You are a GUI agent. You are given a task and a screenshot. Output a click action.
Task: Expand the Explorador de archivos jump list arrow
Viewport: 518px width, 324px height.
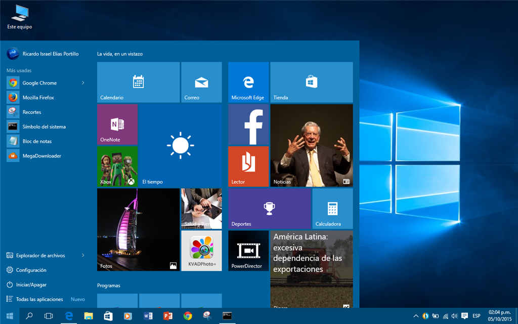tap(83, 255)
